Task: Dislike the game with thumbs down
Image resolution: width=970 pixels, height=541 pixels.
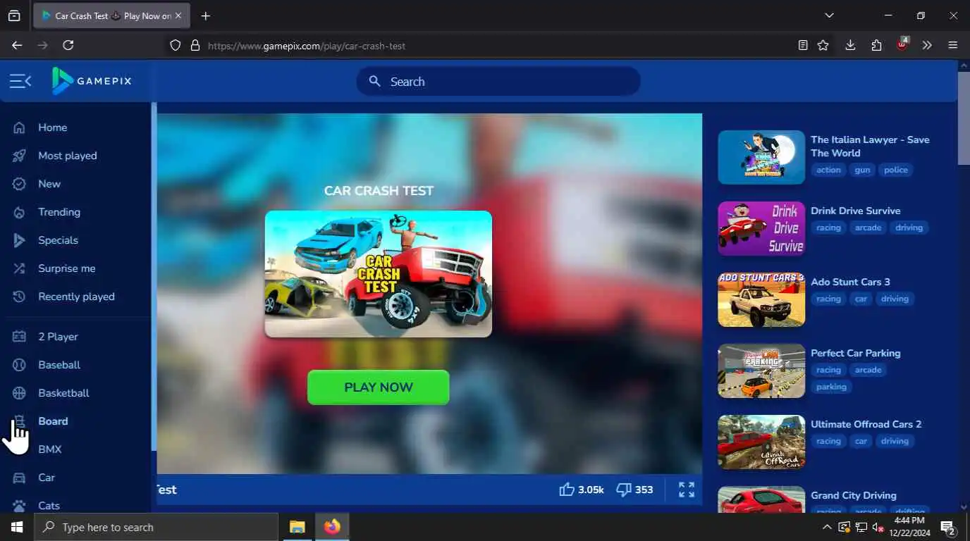Action: tap(624, 489)
